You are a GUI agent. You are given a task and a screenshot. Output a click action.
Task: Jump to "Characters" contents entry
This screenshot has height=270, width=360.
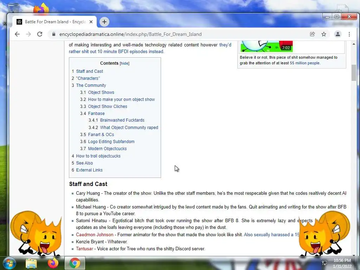(88, 78)
